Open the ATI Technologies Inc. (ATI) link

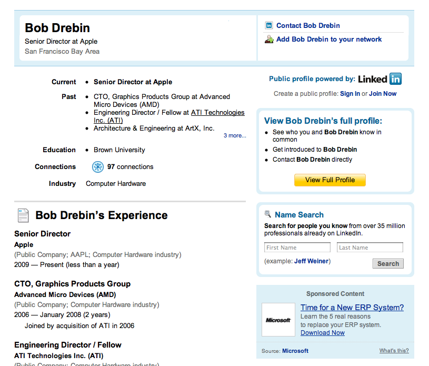coord(169,116)
